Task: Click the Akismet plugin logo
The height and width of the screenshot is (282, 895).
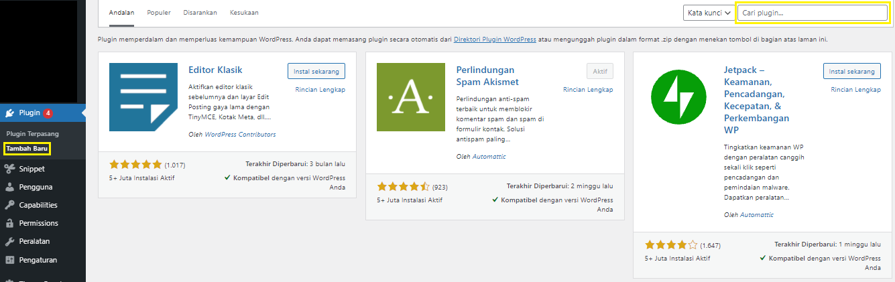Action: [411, 97]
